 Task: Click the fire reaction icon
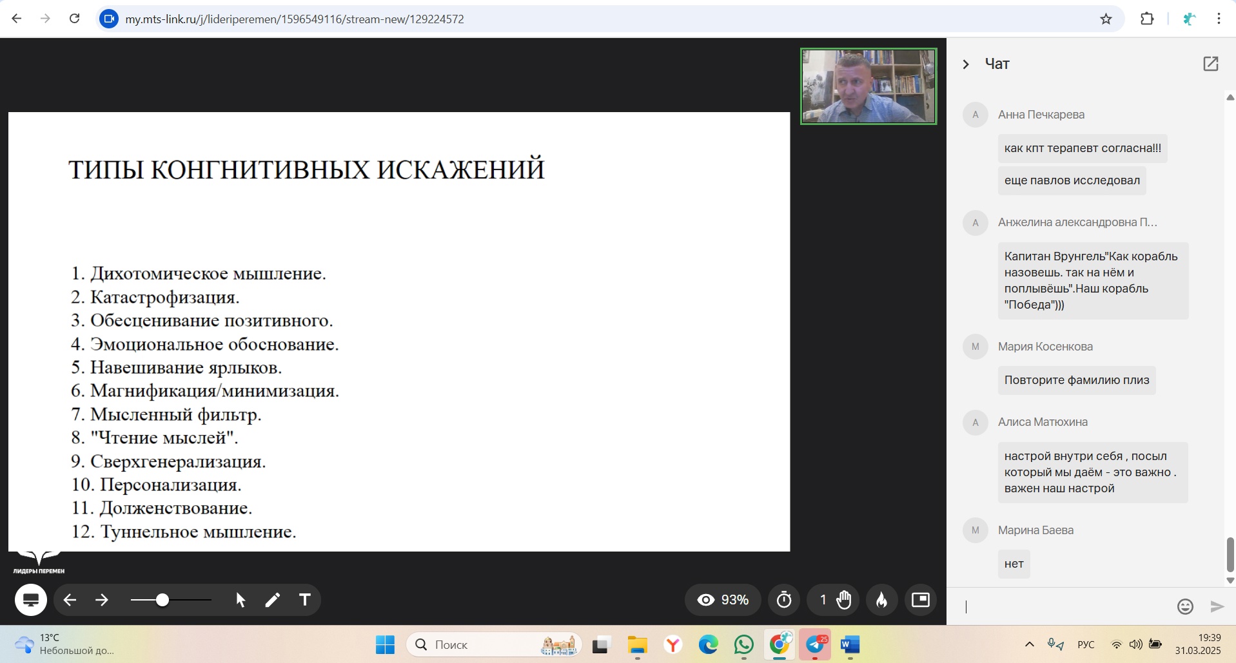[x=881, y=601]
